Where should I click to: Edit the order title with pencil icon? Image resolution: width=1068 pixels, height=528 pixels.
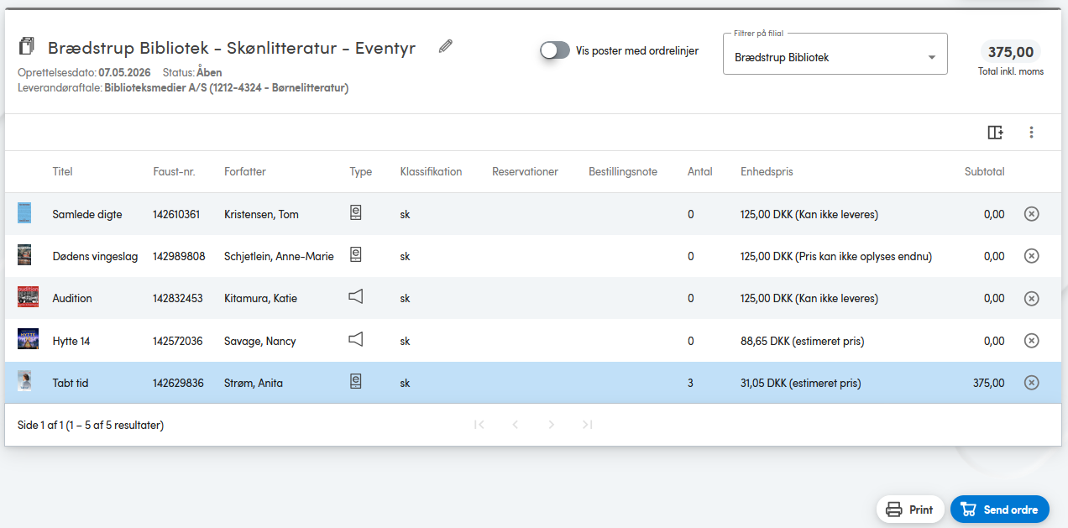(446, 46)
